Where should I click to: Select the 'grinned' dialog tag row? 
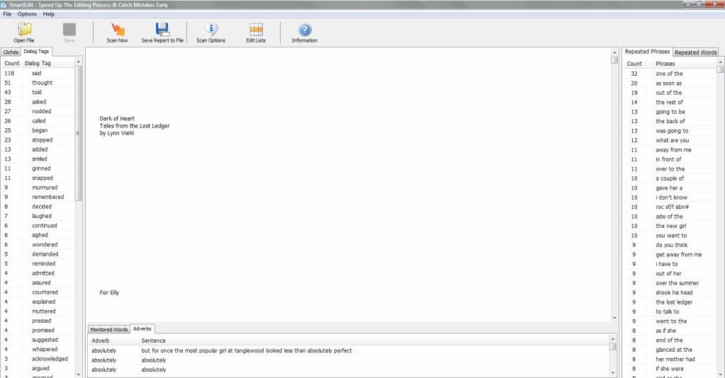(38, 168)
